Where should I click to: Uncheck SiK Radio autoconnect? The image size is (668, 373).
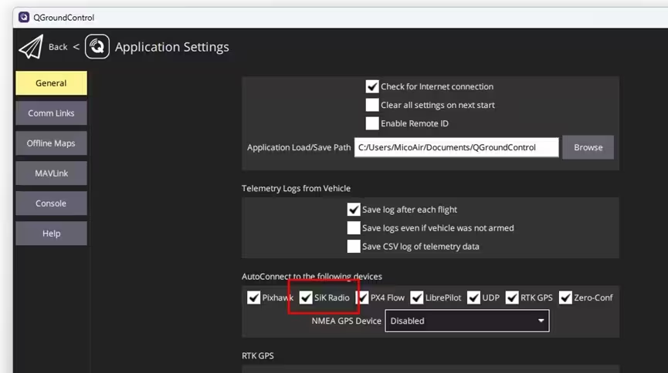click(x=306, y=297)
